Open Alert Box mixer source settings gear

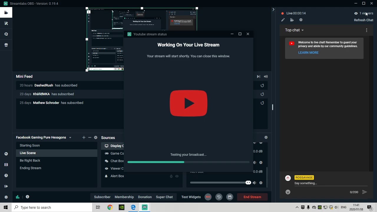(261, 183)
